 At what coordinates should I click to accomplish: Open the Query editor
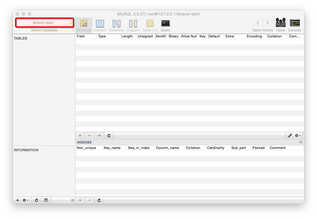point(165,25)
